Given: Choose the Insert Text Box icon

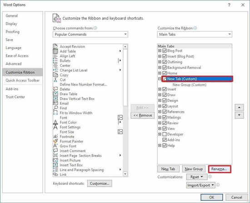Looking at the screenshot, I should [55, 165].
